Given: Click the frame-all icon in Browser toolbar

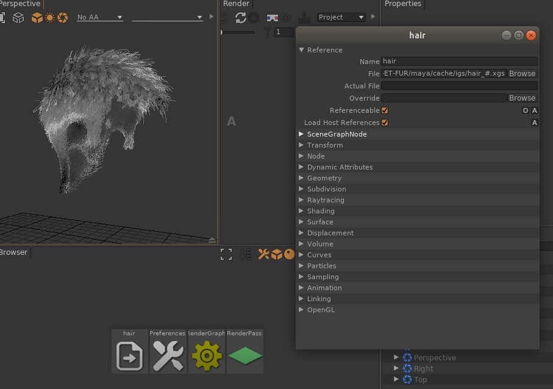Looking at the screenshot, I should pos(226,254).
